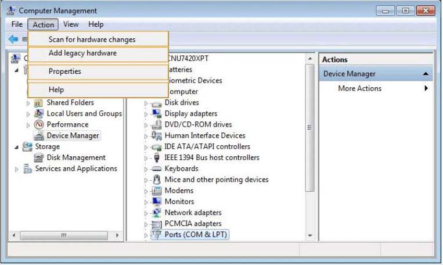Select Device Manager in the console tree
The height and width of the screenshot is (265, 443).
pos(73,136)
